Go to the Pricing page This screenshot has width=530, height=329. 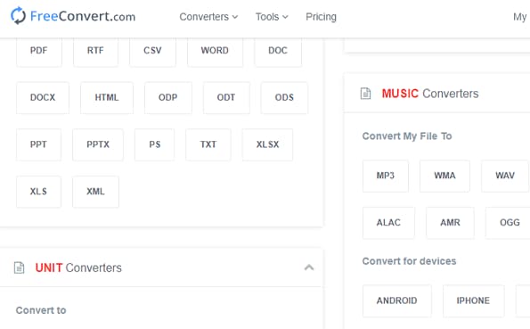click(321, 17)
